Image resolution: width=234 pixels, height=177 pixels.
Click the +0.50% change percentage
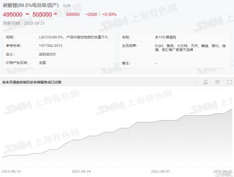(110, 15)
